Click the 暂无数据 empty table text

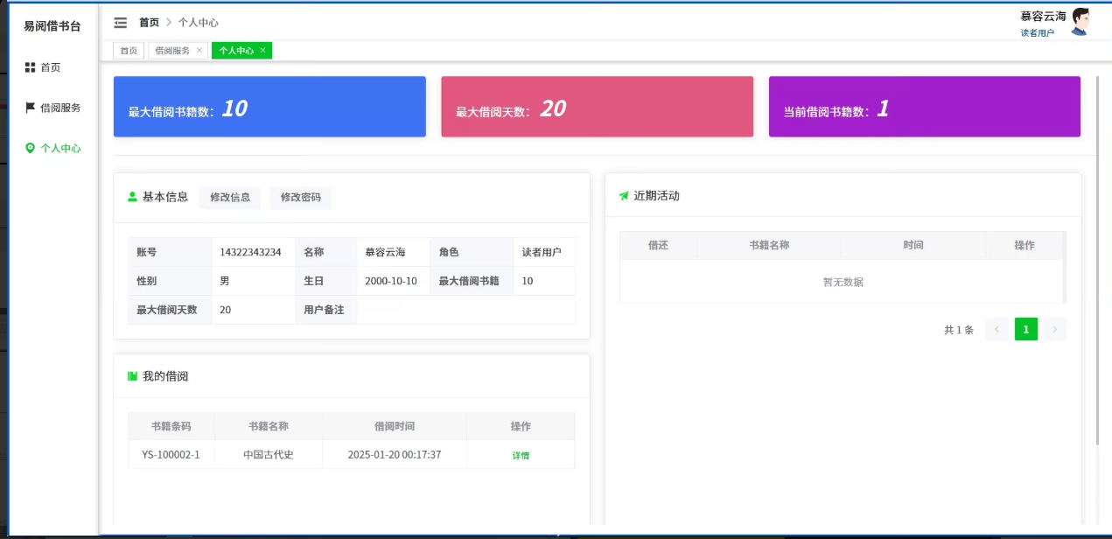click(x=843, y=282)
